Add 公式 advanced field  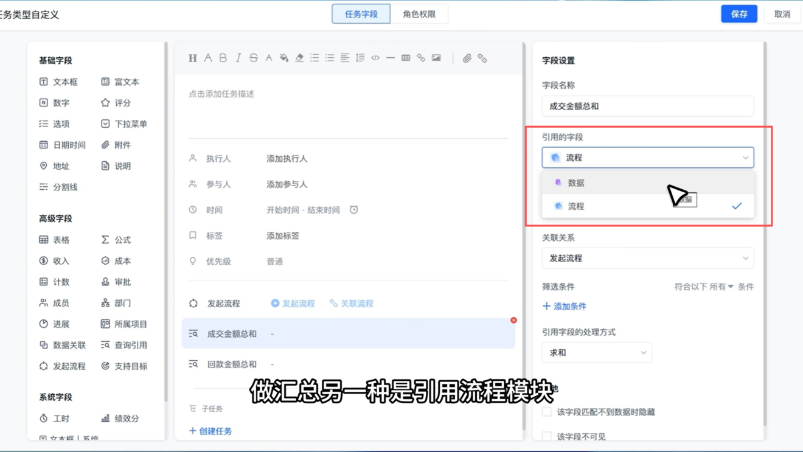tap(116, 240)
